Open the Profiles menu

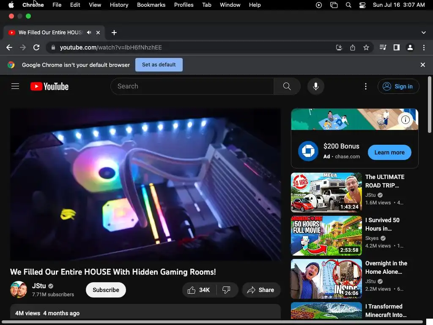(184, 5)
